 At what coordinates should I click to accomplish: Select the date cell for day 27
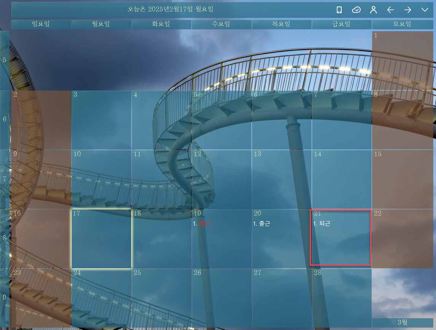pos(282,298)
